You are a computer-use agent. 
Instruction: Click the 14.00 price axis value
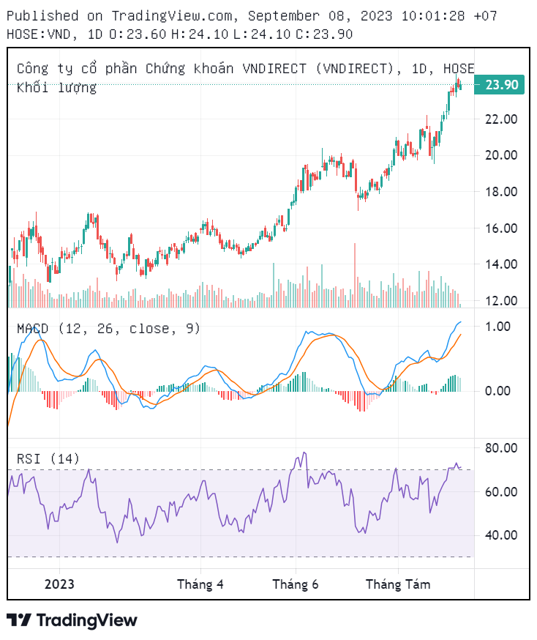501,264
